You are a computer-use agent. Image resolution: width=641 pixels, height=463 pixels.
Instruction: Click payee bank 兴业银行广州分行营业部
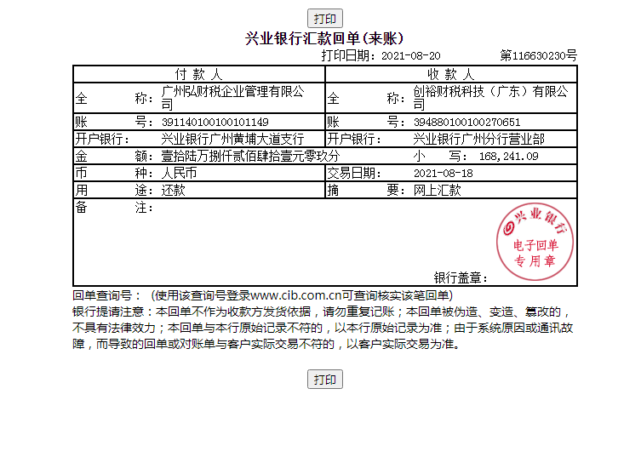tap(478, 139)
